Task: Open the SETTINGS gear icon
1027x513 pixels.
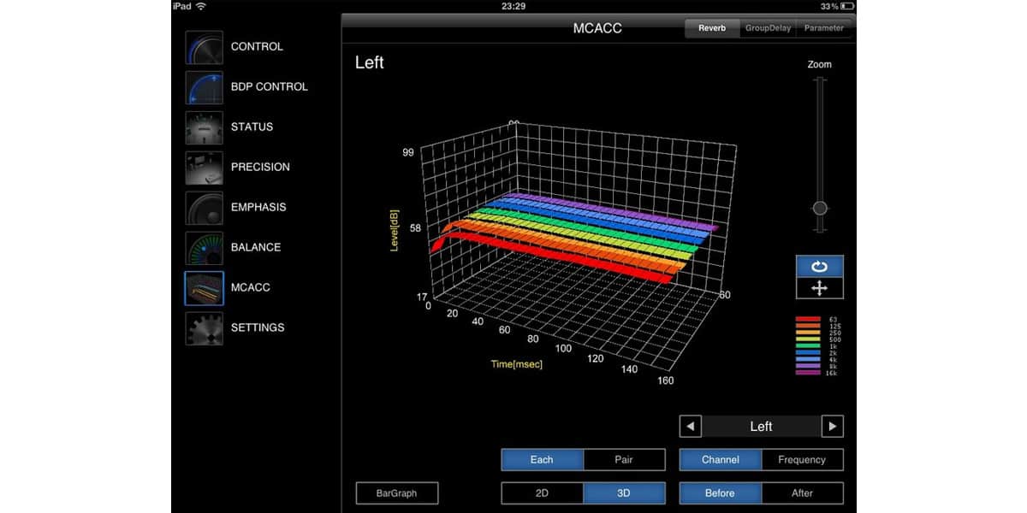Action: pyautogui.click(x=204, y=328)
